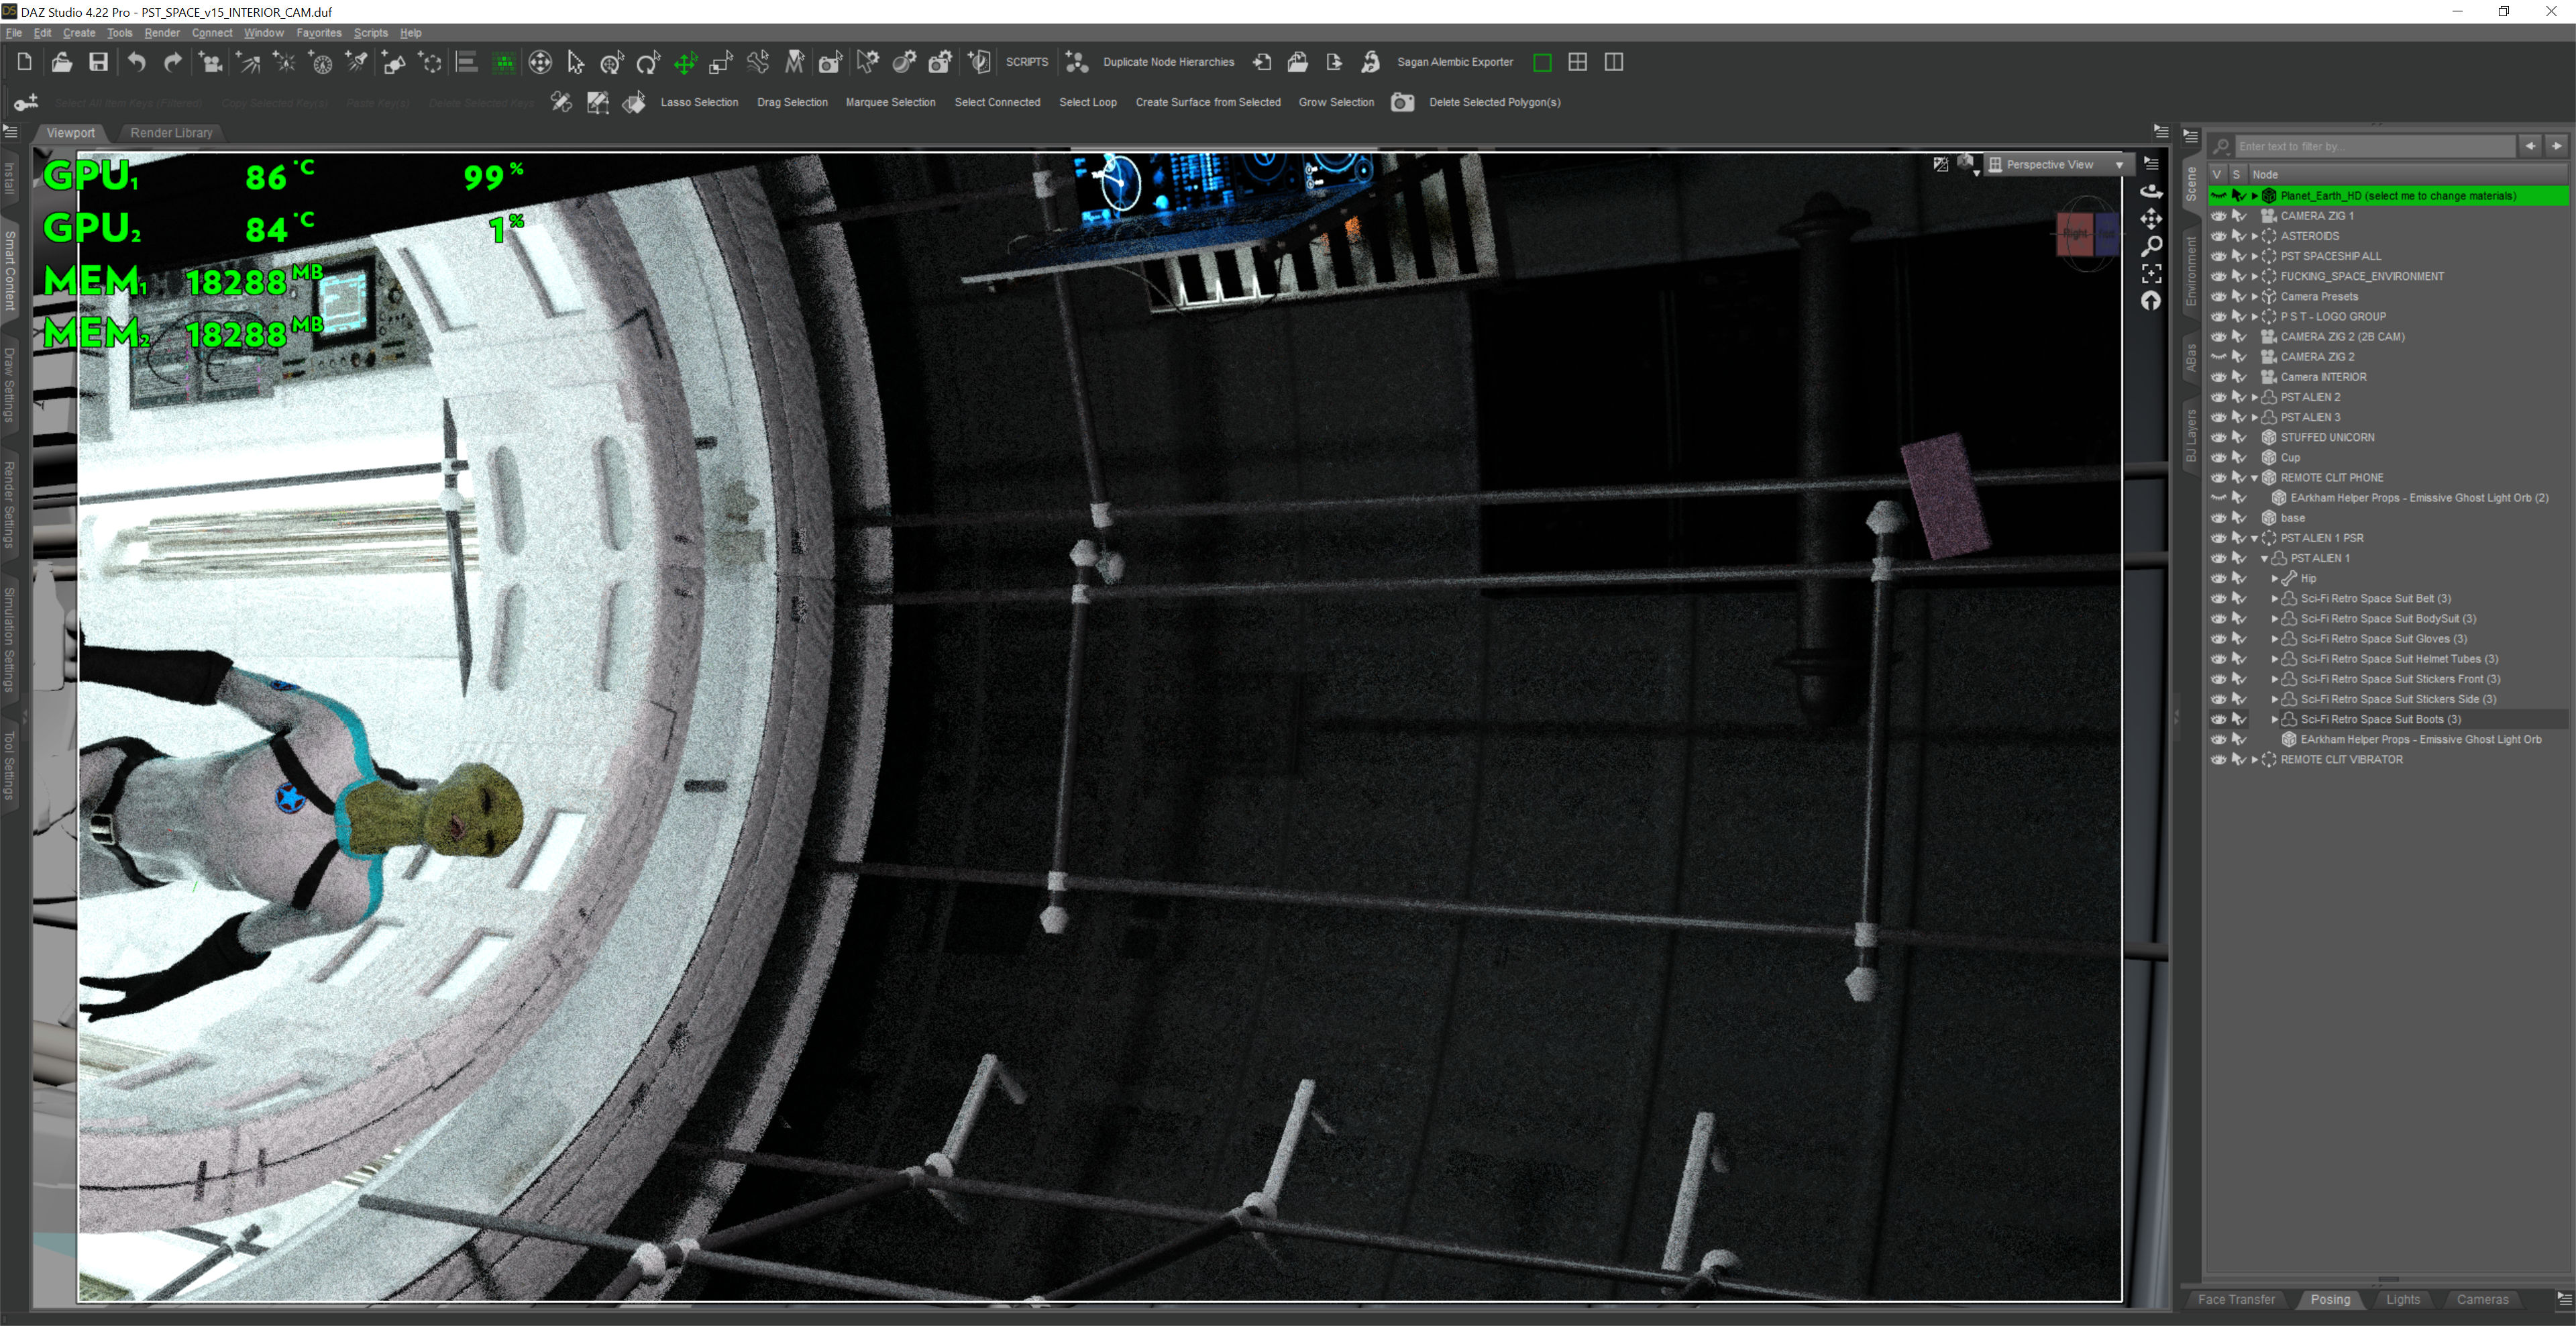Click the Lasso Selection button
The height and width of the screenshot is (1326, 2576).
pyautogui.click(x=699, y=102)
